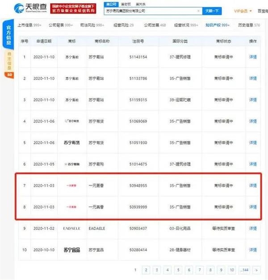Click the 天眼一下 search button

[212, 11]
